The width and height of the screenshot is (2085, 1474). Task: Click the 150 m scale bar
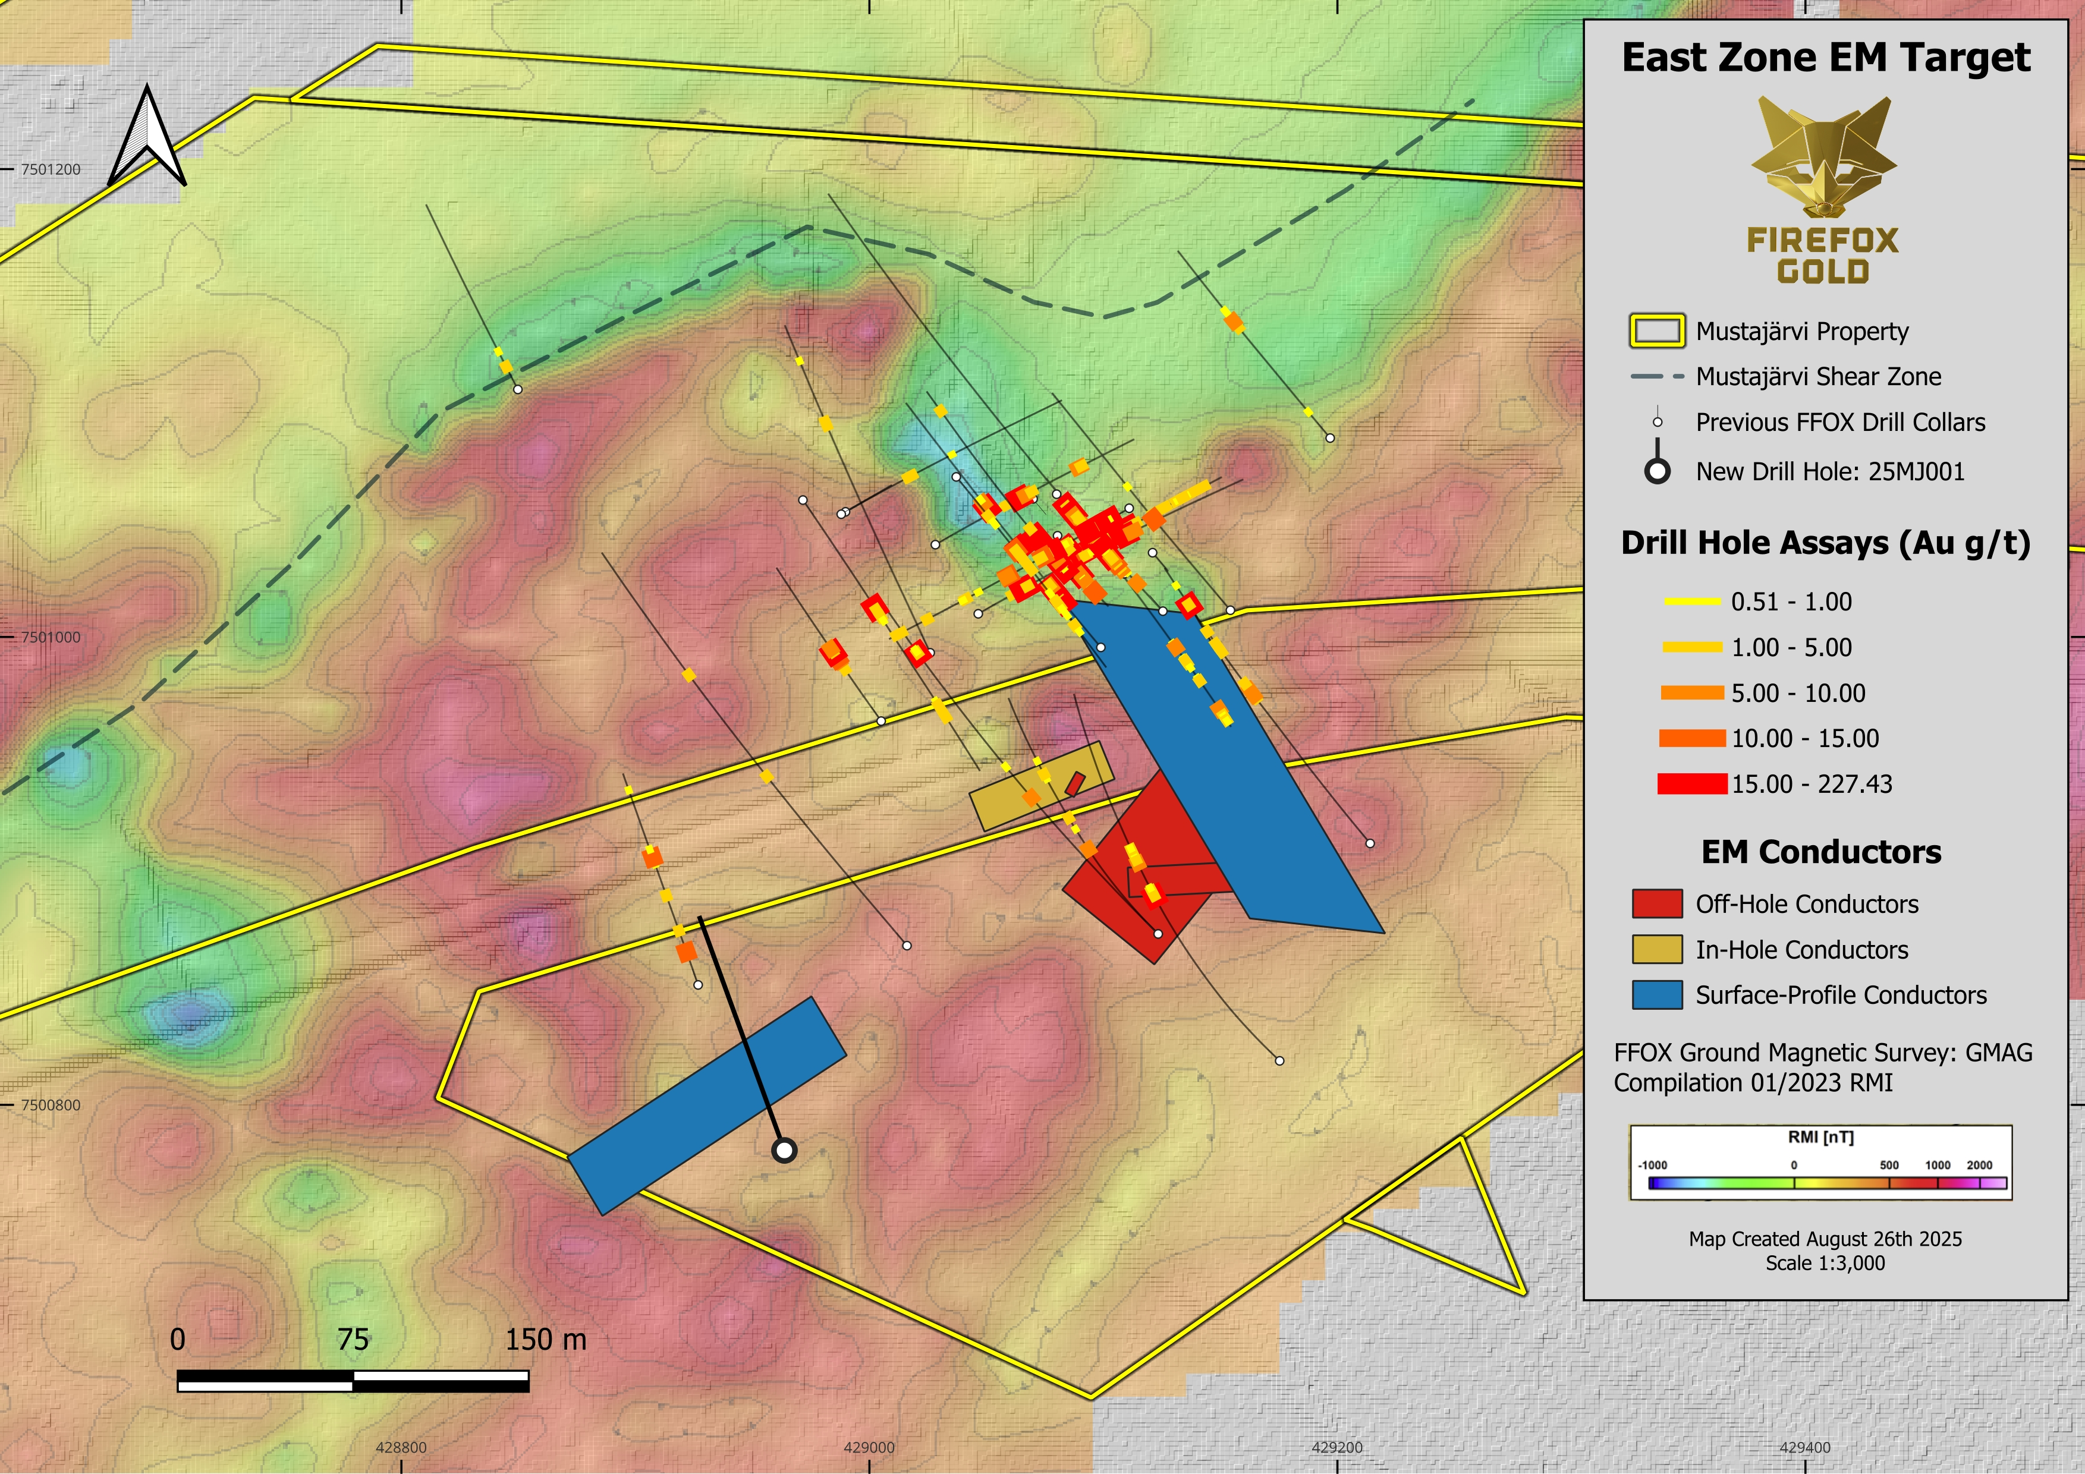click(x=353, y=1381)
